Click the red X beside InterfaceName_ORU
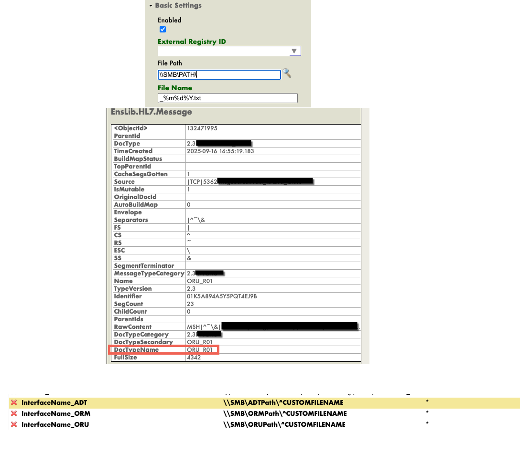 [14, 425]
